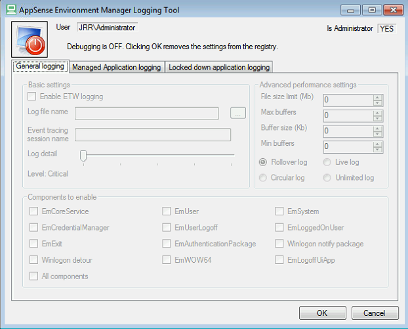Screen dimensions: 408x329
Task: Decrease Min buffers with down arrow
Action: (377, 150)
